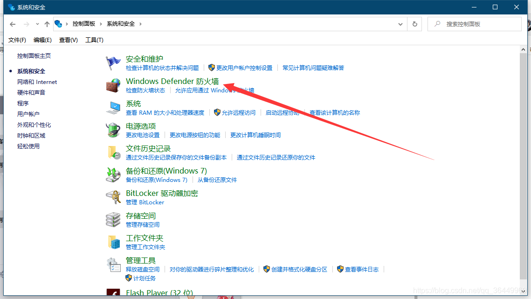Screen dimensions: 531x299
Task: Select 外观和个性化 in the sidebar
Action: 34,125
